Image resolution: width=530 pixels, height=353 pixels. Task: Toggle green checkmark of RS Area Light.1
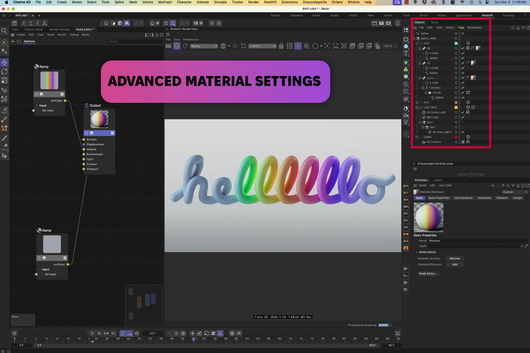463,132
